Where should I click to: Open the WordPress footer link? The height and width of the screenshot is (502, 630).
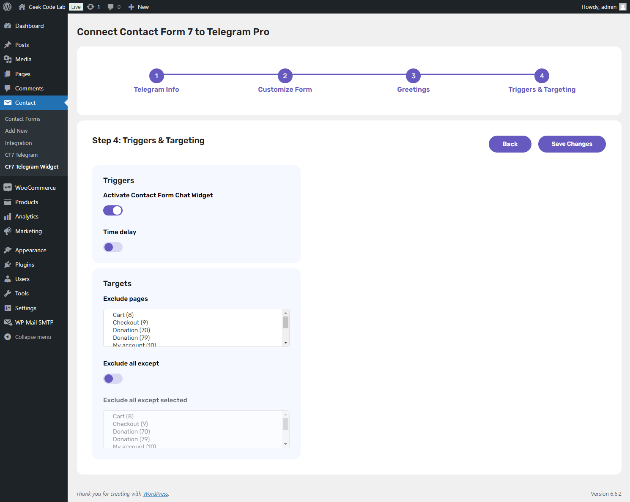coord(156,494)
